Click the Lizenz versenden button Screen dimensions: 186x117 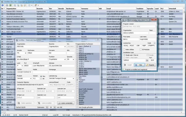coord(66,103)
